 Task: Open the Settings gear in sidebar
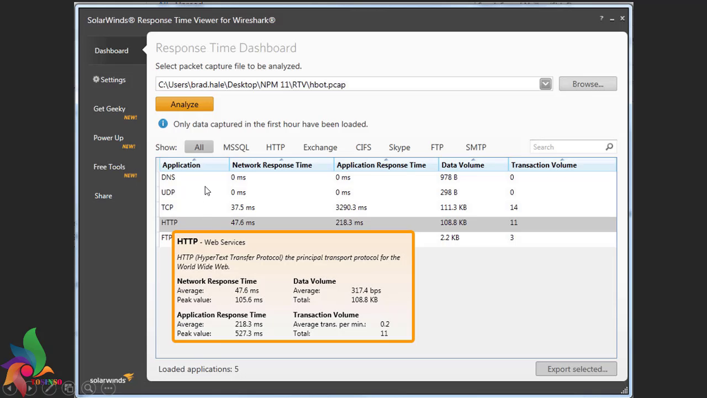(x=96, y=80)
